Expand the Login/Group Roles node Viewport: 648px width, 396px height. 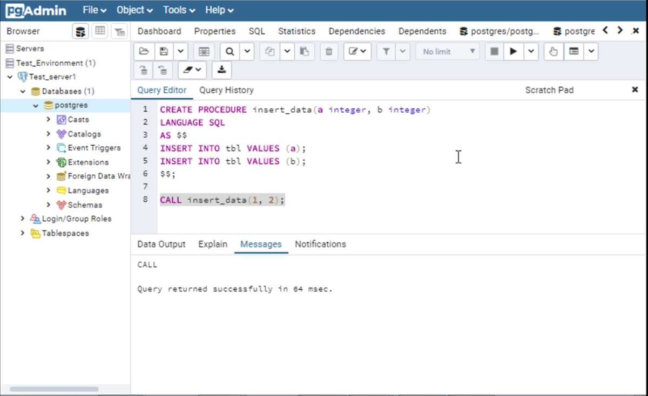click(x=23, y=219)
